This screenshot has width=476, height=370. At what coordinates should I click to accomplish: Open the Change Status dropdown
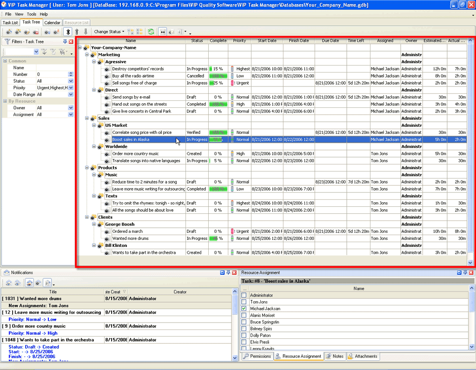(x=109, y=32)
